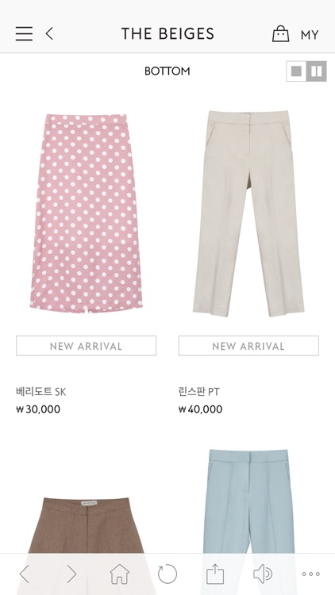Click NEW ARRIVAL under beige pants
Screen dimensions: 335x595
pyautogui.click(x=248, y=346)
